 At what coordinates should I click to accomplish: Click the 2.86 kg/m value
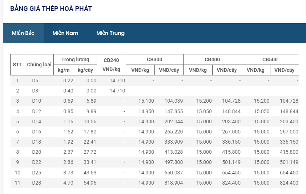pyautogui.click(x=68, y=162)
